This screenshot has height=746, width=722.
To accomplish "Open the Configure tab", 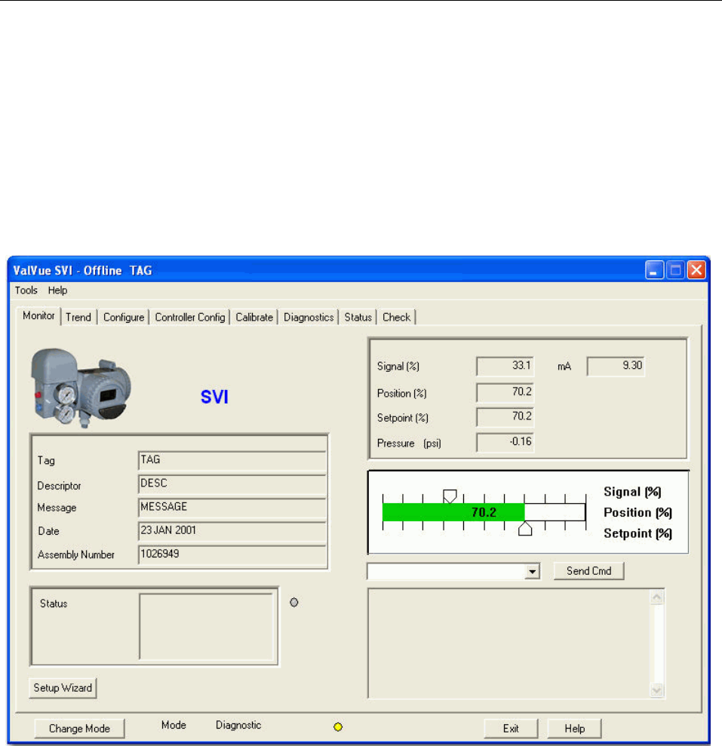I will pos(124,318).
